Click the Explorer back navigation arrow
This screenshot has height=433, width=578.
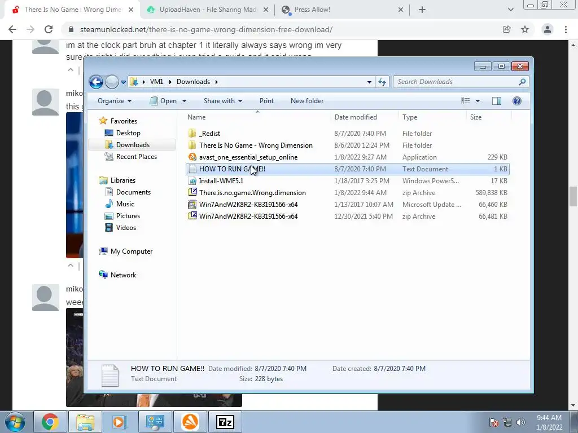(96, 82)
